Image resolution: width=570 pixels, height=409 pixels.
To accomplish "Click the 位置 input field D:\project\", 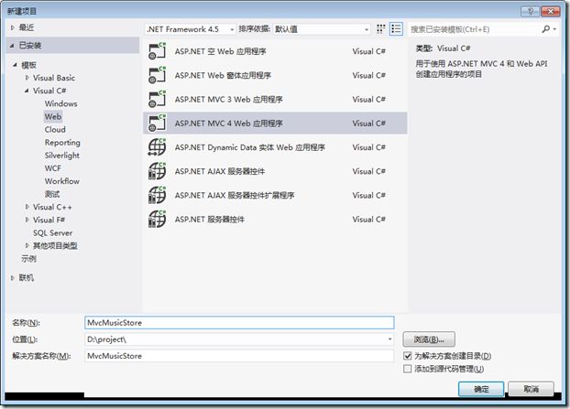I will point(239,339).
